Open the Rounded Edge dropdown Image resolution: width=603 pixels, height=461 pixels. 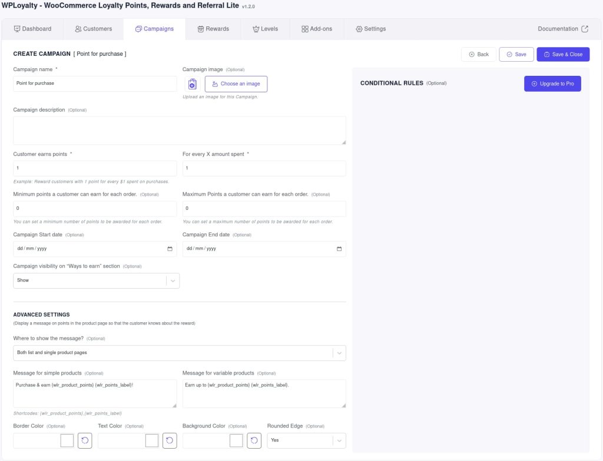[339, 440]
